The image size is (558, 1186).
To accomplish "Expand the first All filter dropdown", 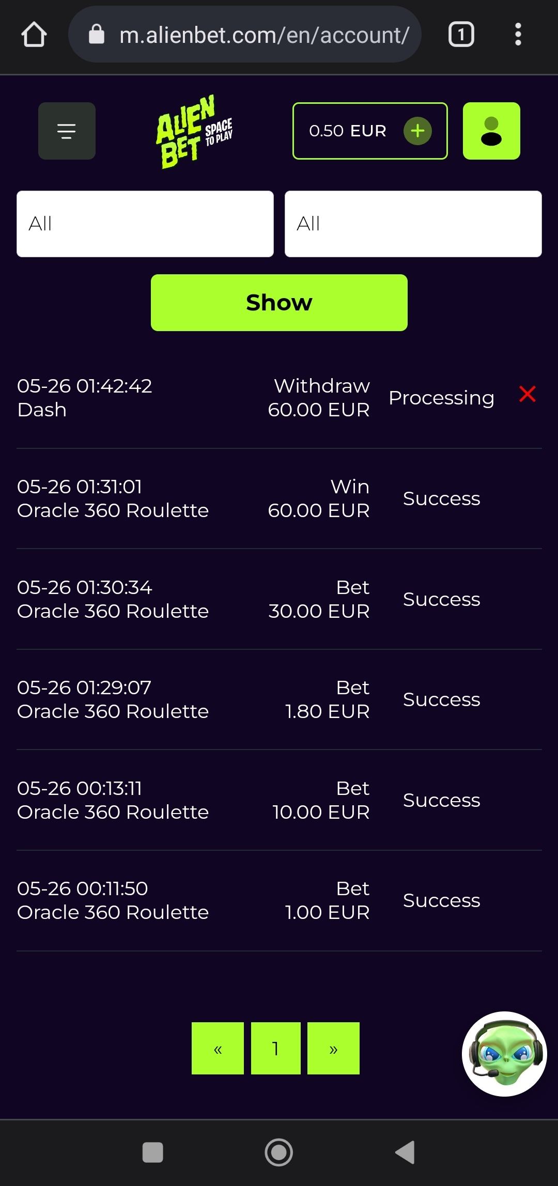I will pos(145,224).
